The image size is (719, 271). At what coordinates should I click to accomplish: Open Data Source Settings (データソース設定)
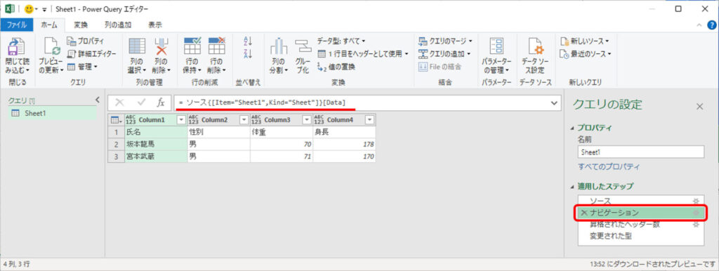[535, 46]
